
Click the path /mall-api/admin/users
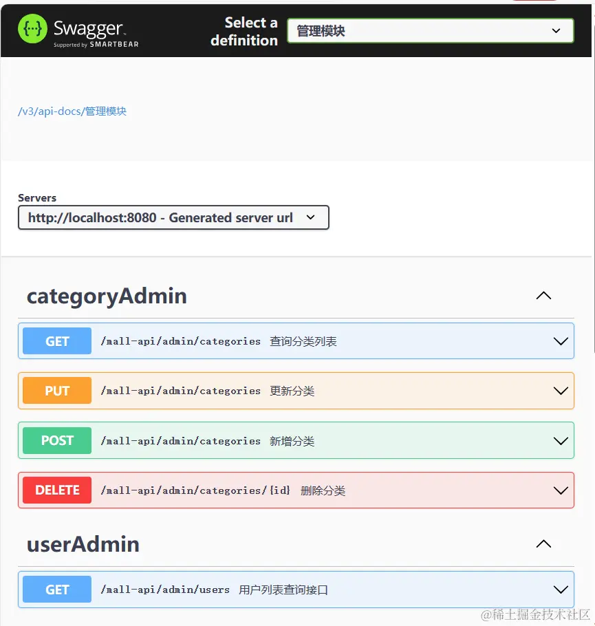point(165,590)
